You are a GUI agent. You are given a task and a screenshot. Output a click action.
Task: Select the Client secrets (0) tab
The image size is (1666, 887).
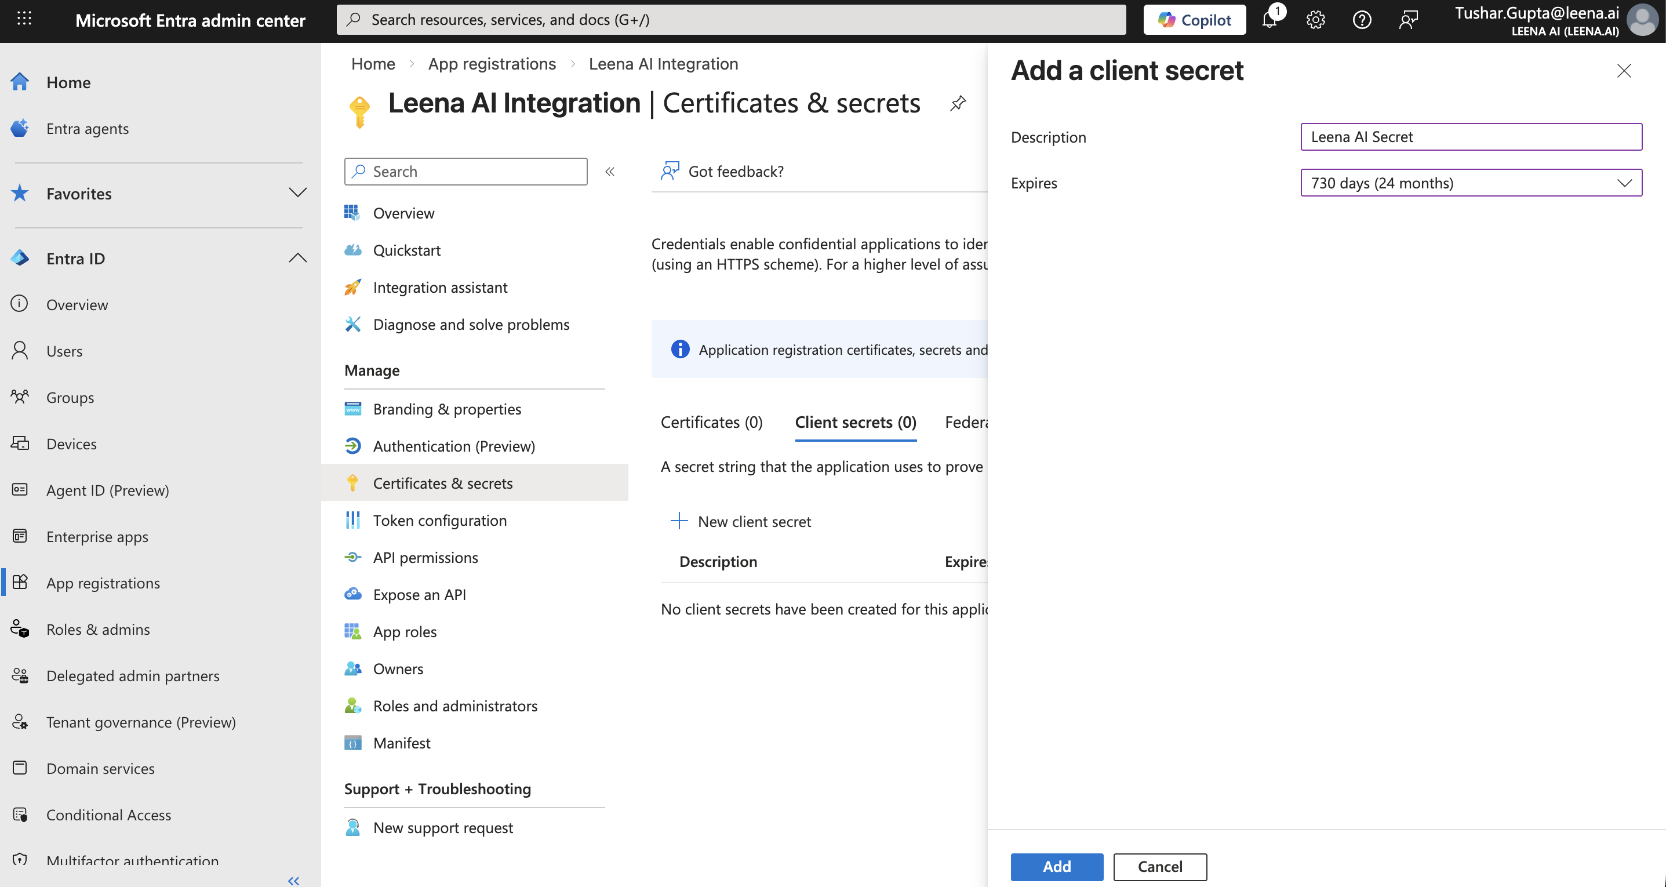[855, 423]
